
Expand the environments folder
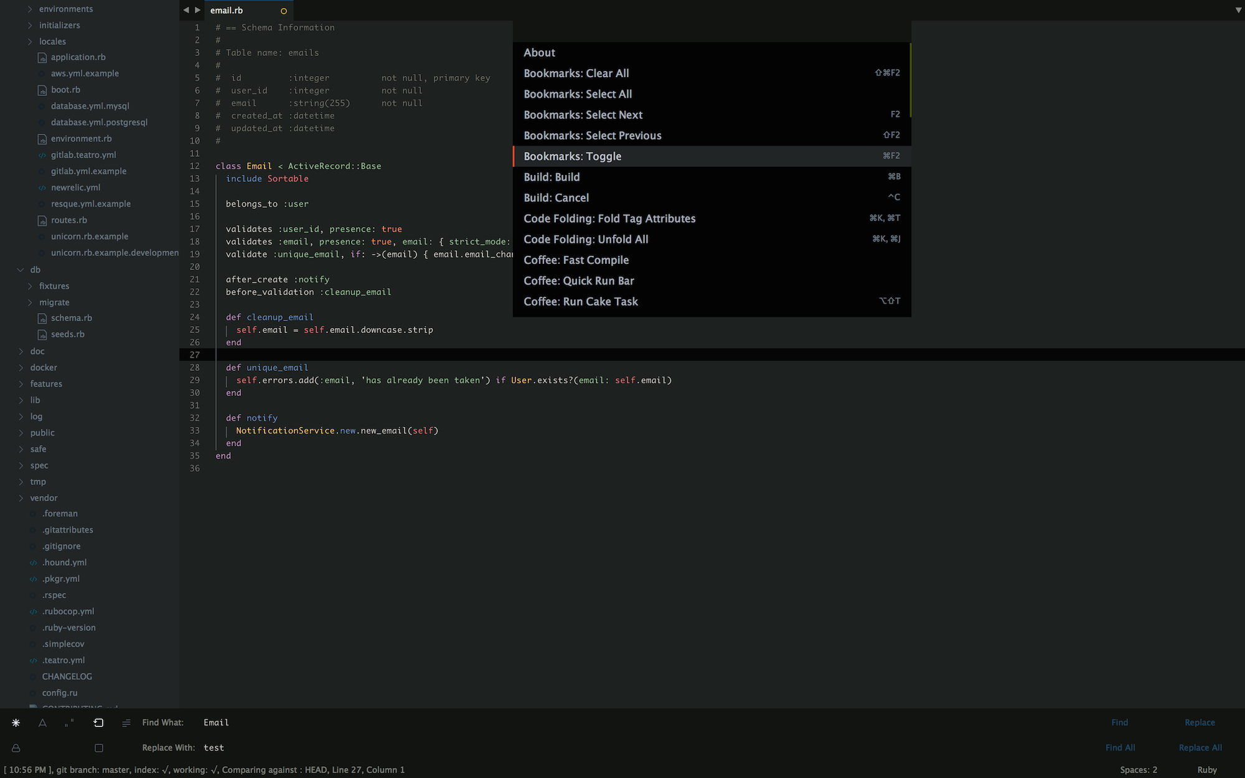coord(30,9)
